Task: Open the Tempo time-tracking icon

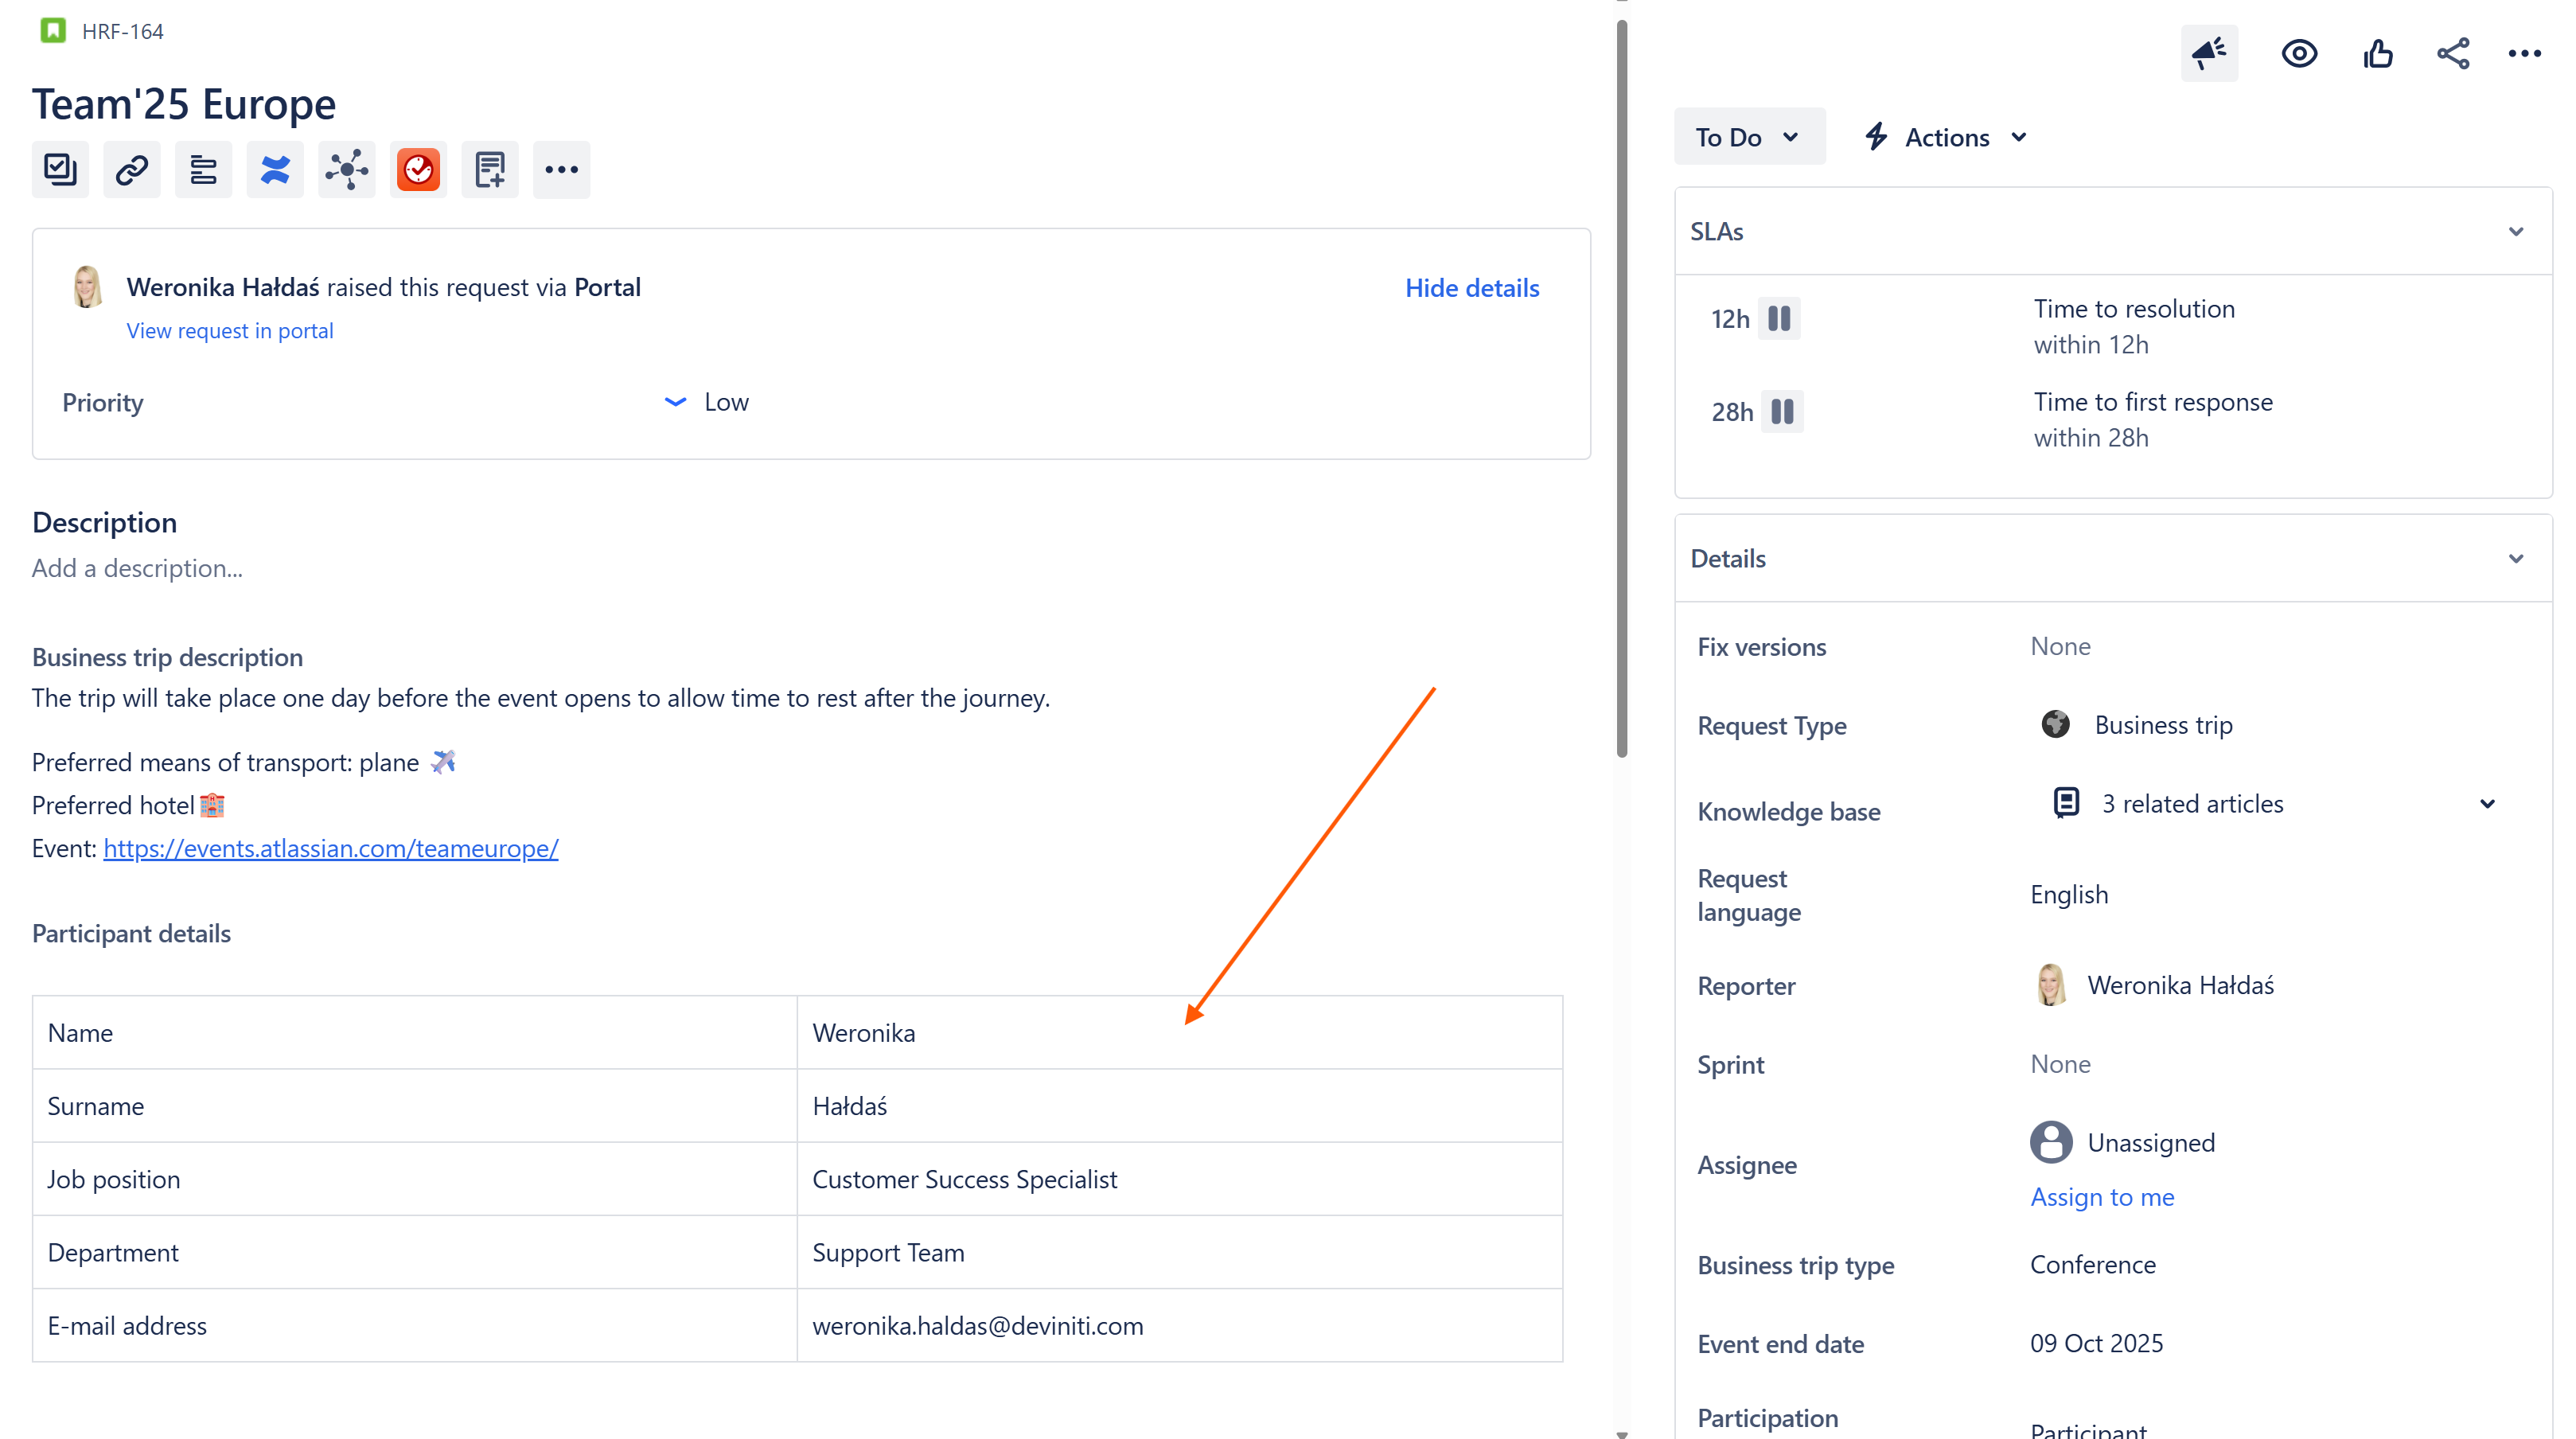Action: pyautogui.click(x=417, y=169)
